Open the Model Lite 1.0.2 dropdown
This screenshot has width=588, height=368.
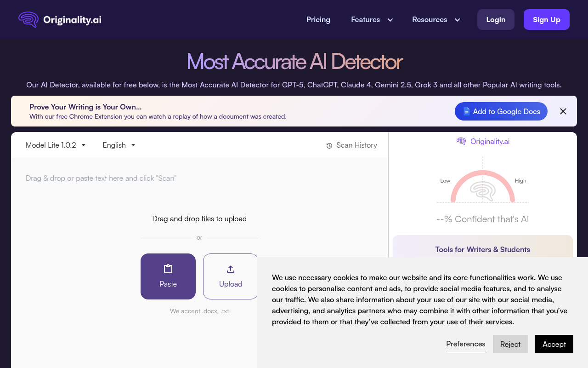pyautogui.click(x=56, y=145)
